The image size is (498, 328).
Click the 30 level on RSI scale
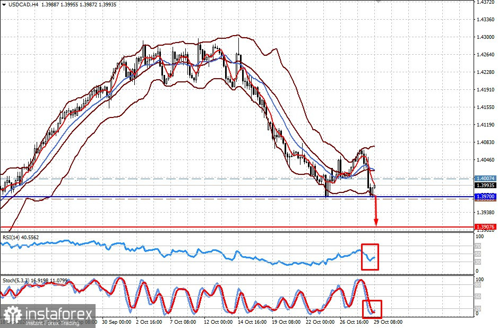point(478,262)
